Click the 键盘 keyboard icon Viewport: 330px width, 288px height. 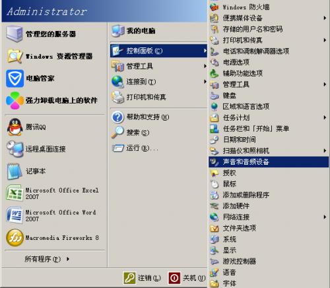(x=214, y=96)
